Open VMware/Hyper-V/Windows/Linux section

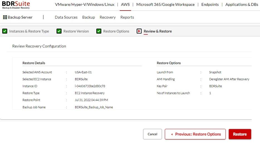(x=85, y=4)
